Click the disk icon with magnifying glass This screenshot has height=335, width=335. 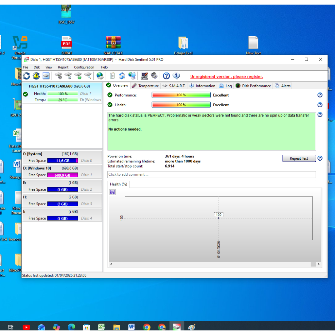(x=88, y=76)
